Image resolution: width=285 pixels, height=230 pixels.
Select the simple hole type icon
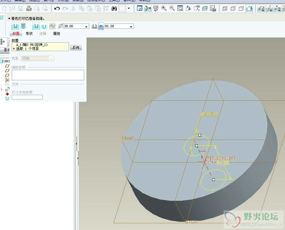tap(15, 26)
